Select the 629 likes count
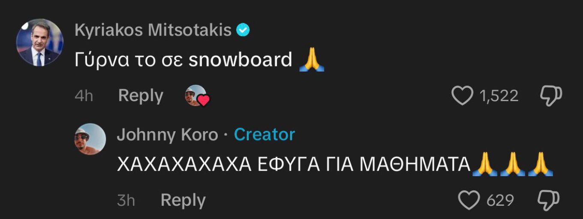 click(500, 200)
